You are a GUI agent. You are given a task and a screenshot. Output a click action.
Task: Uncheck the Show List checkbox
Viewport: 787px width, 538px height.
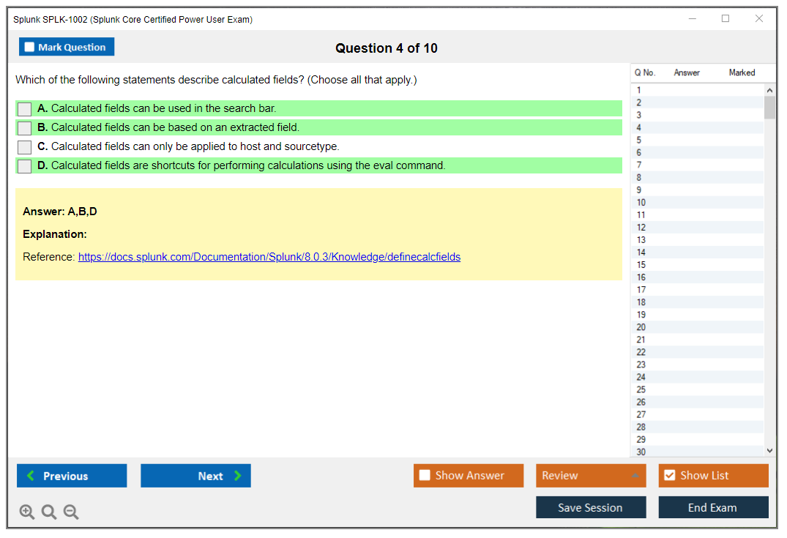[669, 476]
